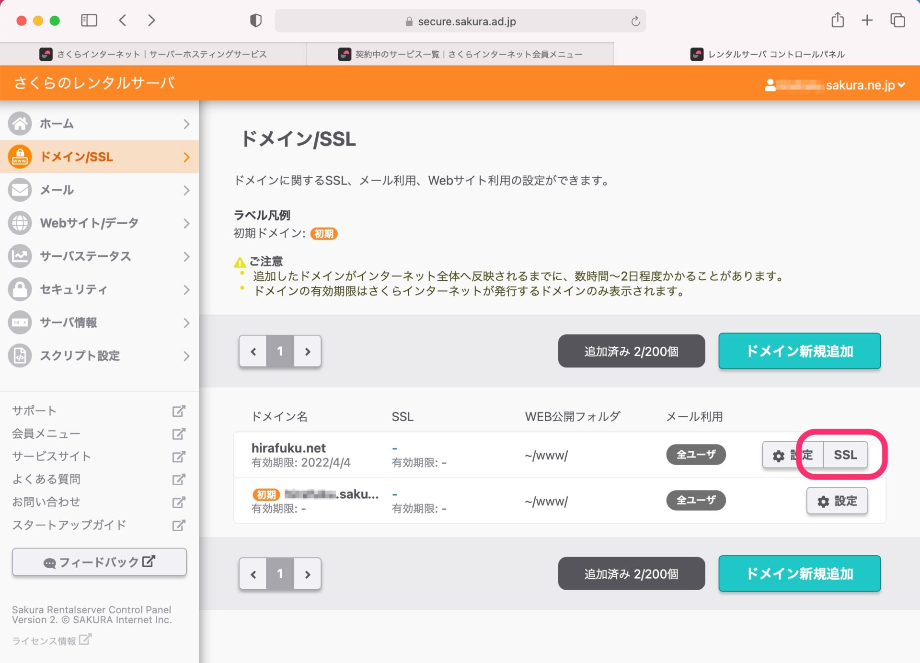Viewport: 920px width, 663px height.
Task: Click the Home icon in sidebar
Action: pyautogui.click(x=20, y=124)
